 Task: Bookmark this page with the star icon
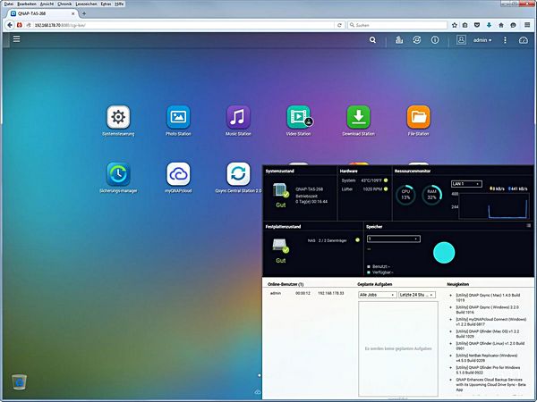(x=455, y=25)
